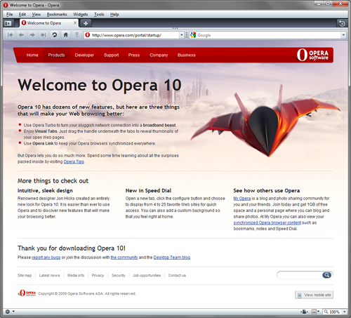Click the address bar URL field

click(x=135, y=35)
